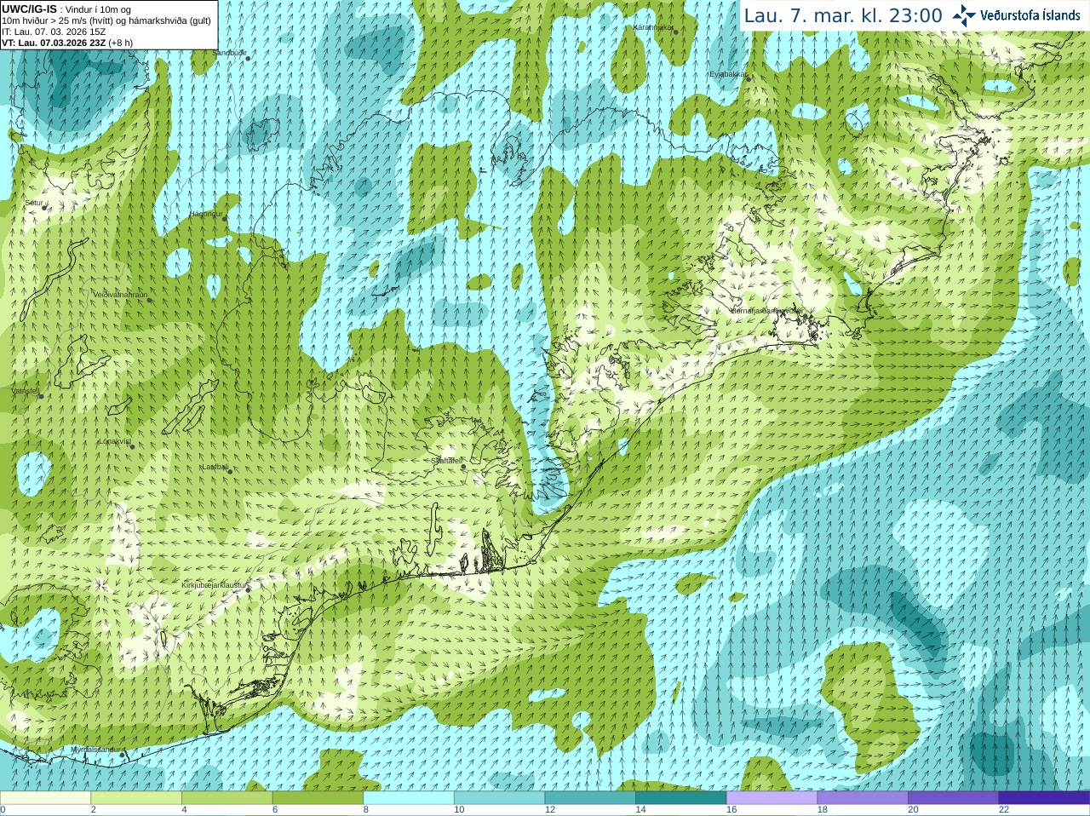Click the above-22 m/s dark violet legend swatch
The width and height of the screenshot is (1090, 816).
pos(1044,798)
